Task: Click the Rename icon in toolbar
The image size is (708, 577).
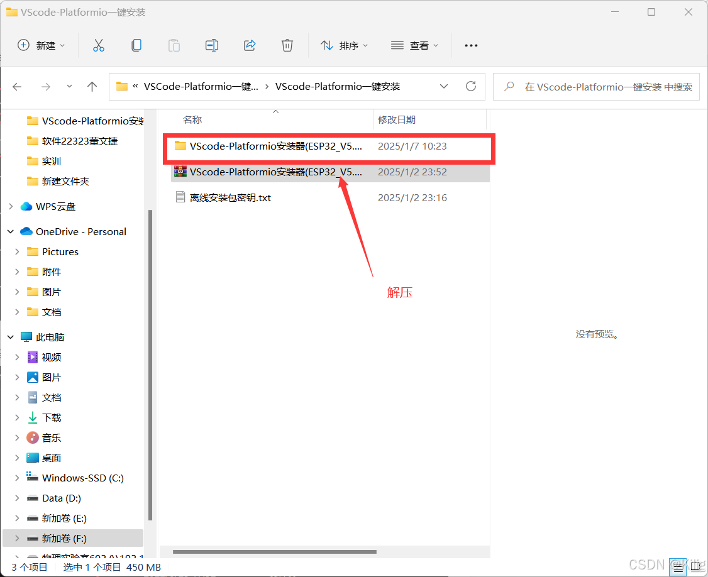Action: click(x=212, y=46)
